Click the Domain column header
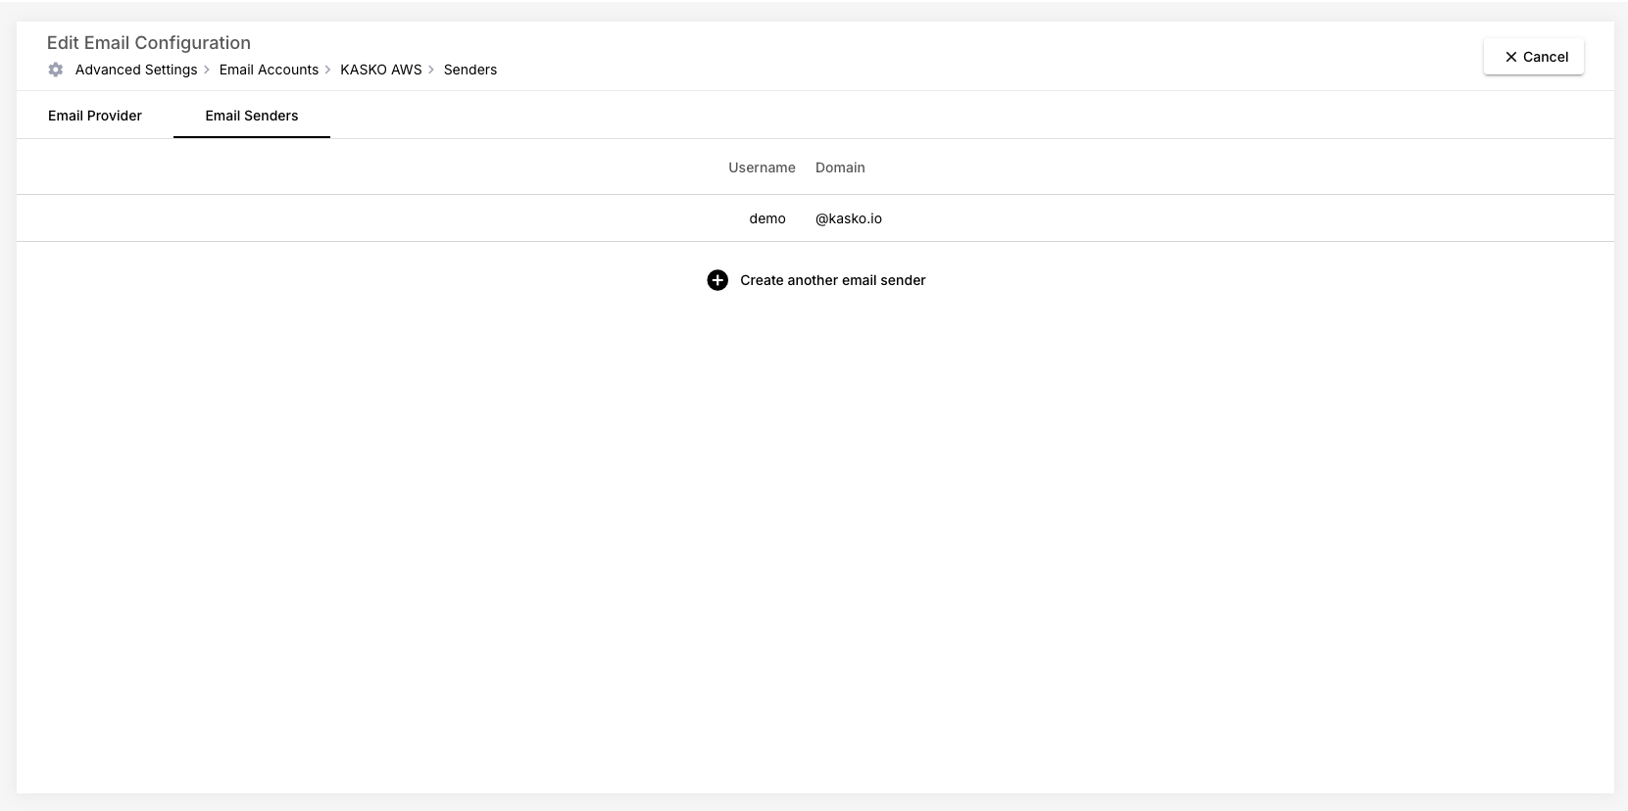The height and width of the screenshot is (811, 1628). (840, 167)
